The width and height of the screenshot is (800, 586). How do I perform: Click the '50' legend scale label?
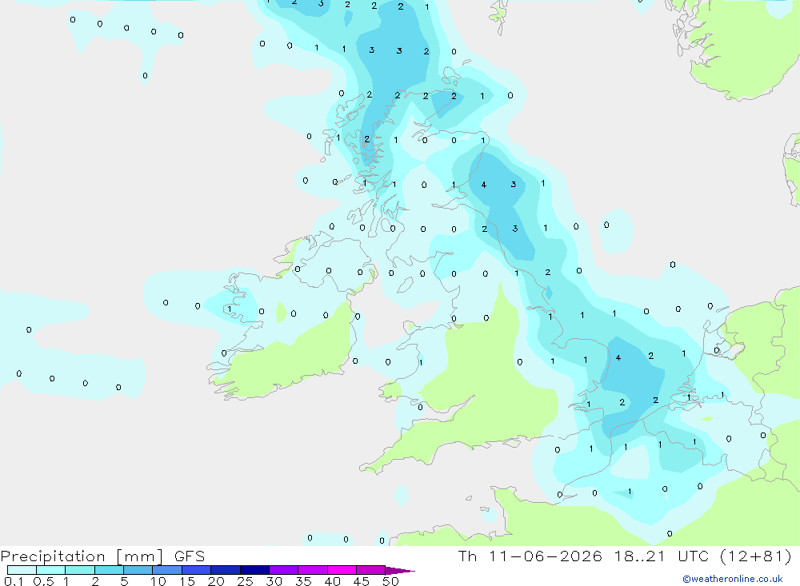pyautogui.click(x=390, y=581)
